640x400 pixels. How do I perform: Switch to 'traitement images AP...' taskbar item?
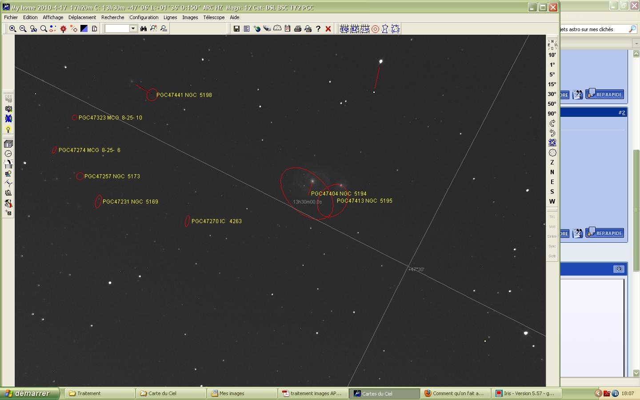click(x=314, y=393)
